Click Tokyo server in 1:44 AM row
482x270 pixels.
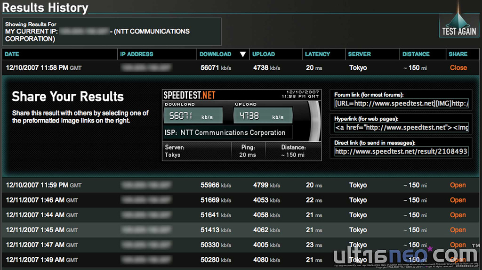[358, 215]
